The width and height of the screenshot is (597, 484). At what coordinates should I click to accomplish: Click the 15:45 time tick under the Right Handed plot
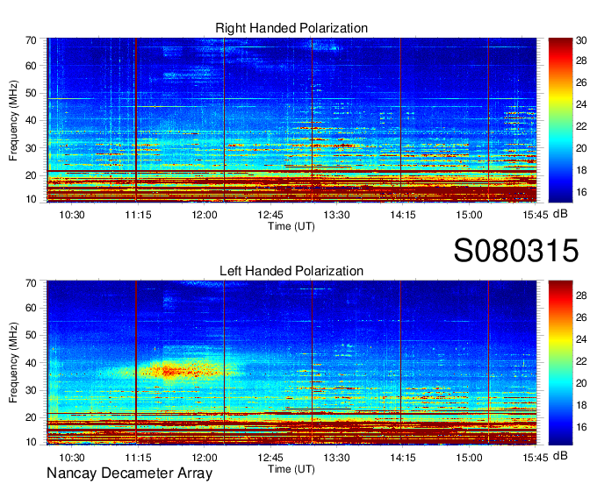[535, 215]
